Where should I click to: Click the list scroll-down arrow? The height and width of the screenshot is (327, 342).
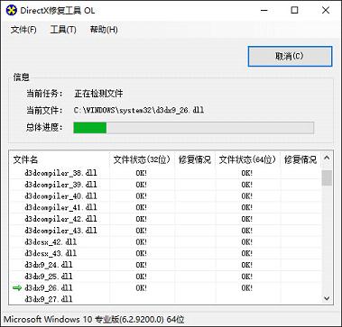(x=327, y=298)
